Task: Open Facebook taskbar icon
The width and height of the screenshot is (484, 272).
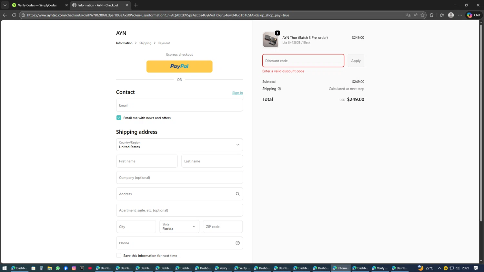Action: click(66, 268)
